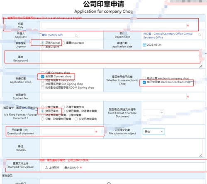Select the 不属于备案文件 radio option
The width and height of the screenshot is (207, 184).
[x=63, y=107]
